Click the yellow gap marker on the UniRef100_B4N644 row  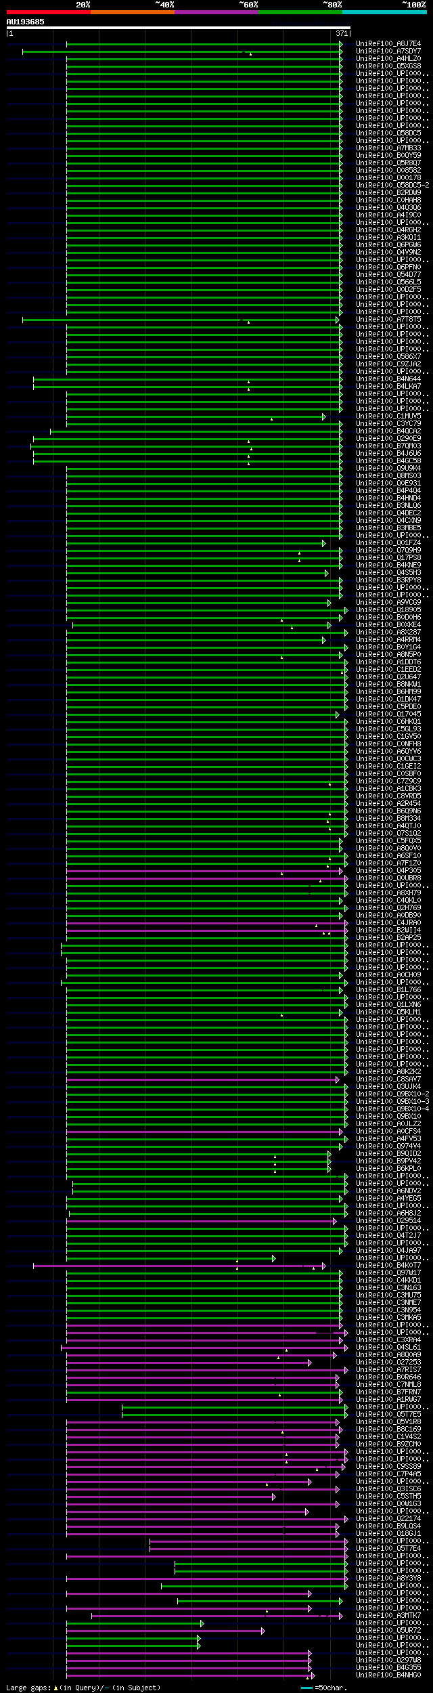(x=248, y=382)
